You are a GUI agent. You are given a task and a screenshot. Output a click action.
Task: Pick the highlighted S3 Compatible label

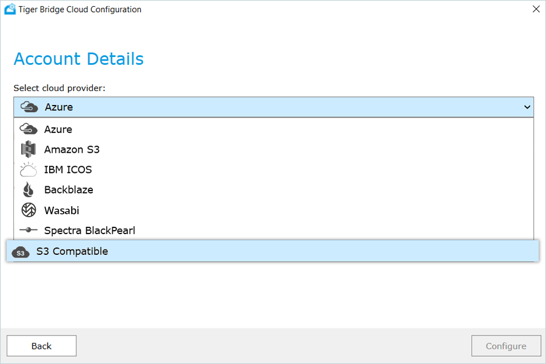coord(72,251)
